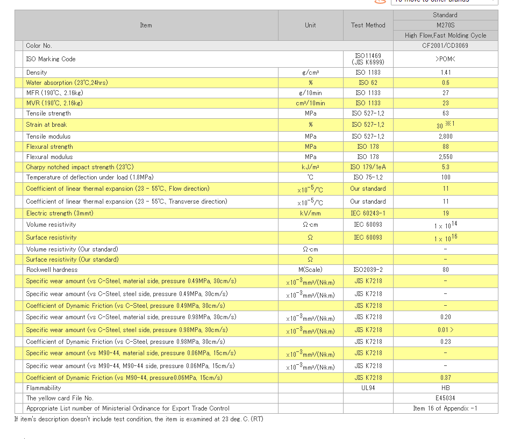Select wear amount "material side, pressure 0.49MPa" label
Viewport: 521px width, 439px height.
131,281
